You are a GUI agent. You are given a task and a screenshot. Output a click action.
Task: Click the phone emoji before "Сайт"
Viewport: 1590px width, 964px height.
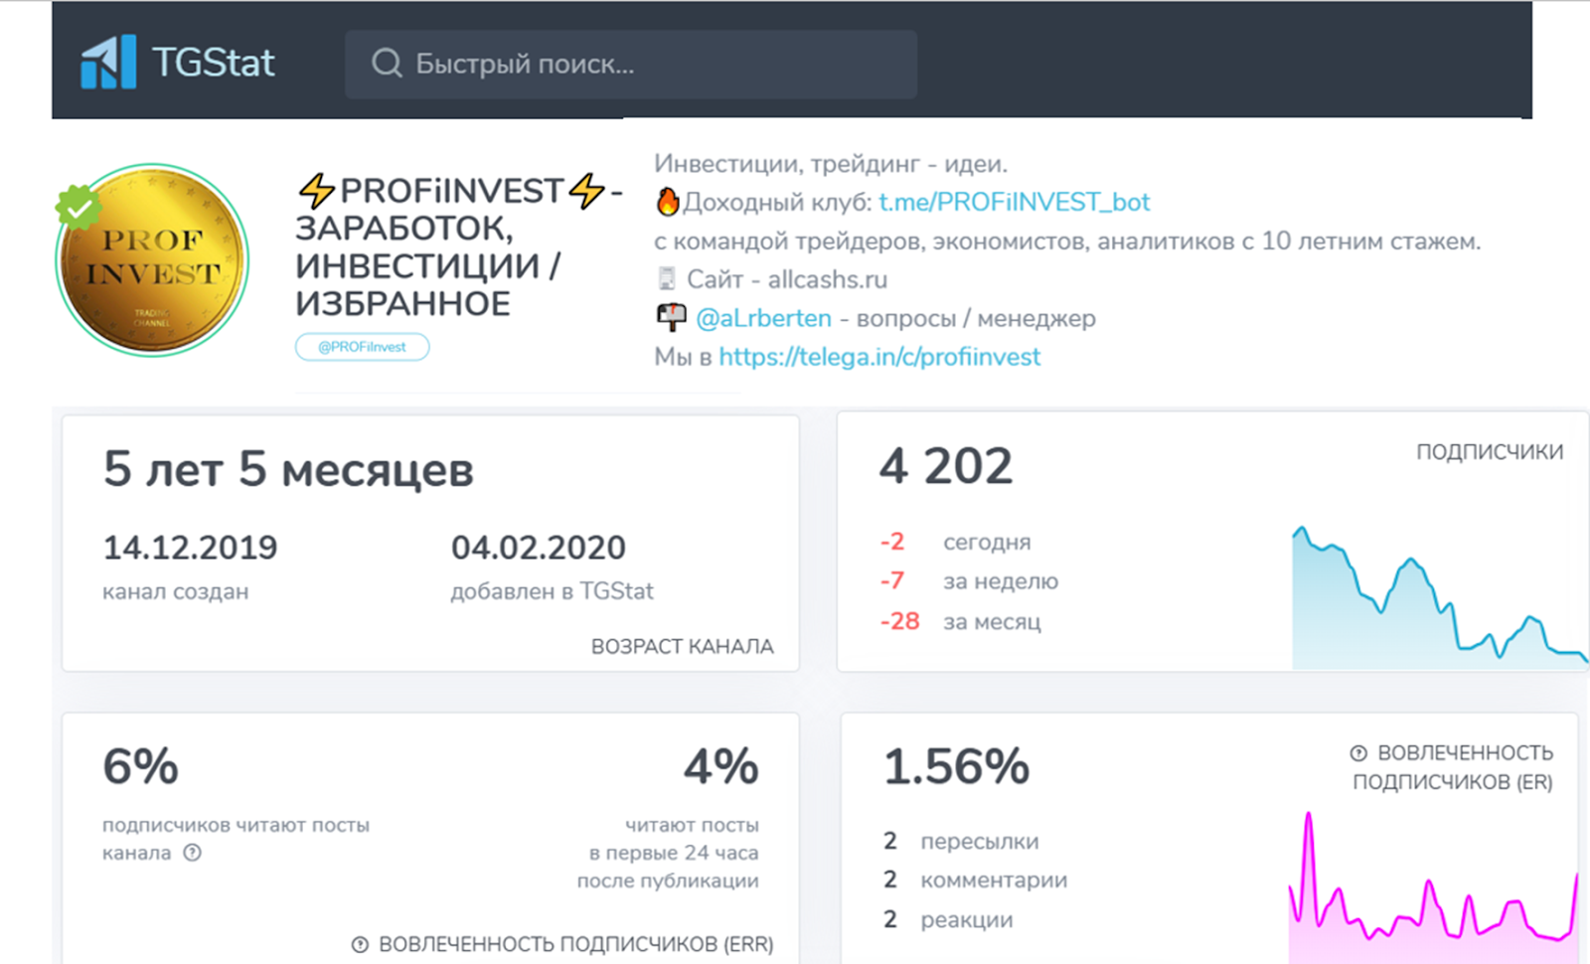667,278
